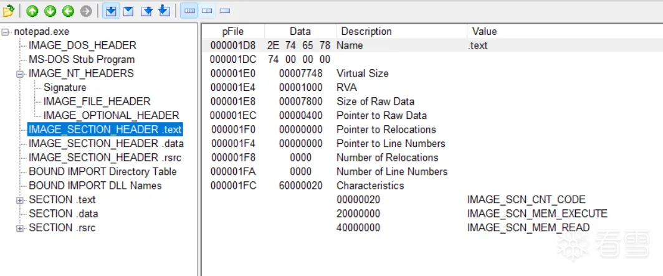663x276 pixels.
Task: Open BOUND IMPORT Directory Table entry
Action: (x=102, y=172)
